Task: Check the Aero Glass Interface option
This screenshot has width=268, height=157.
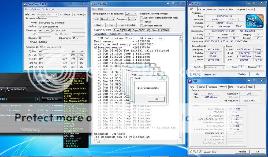Action: pos(142,26)
